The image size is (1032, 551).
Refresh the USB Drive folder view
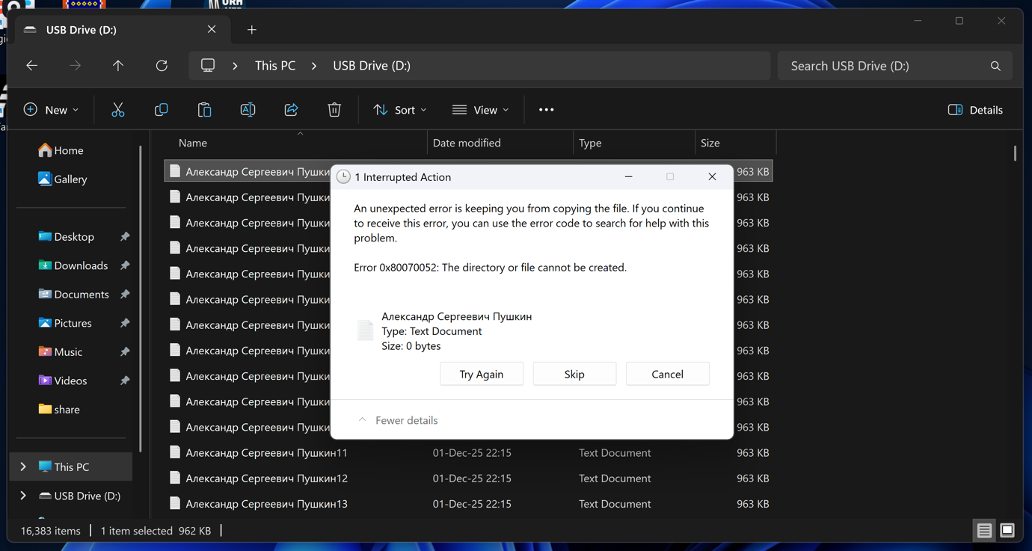point(162,66)
